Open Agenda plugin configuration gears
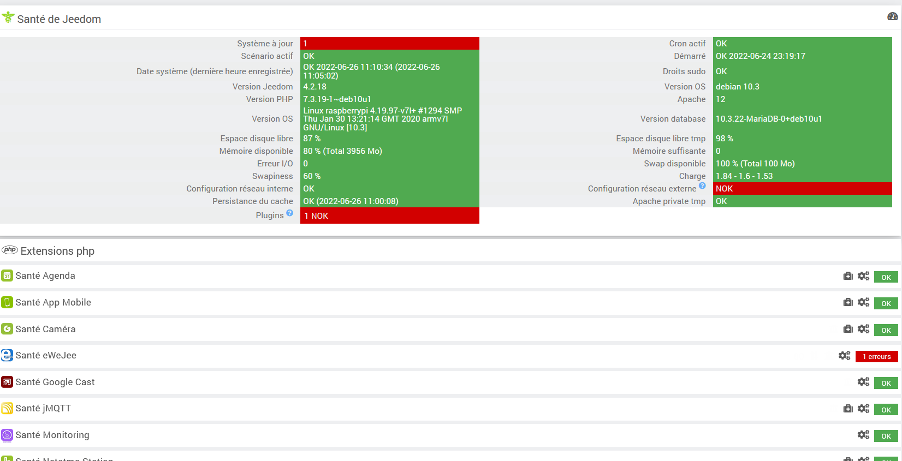902x461 pixels. [x=863, y=276]
